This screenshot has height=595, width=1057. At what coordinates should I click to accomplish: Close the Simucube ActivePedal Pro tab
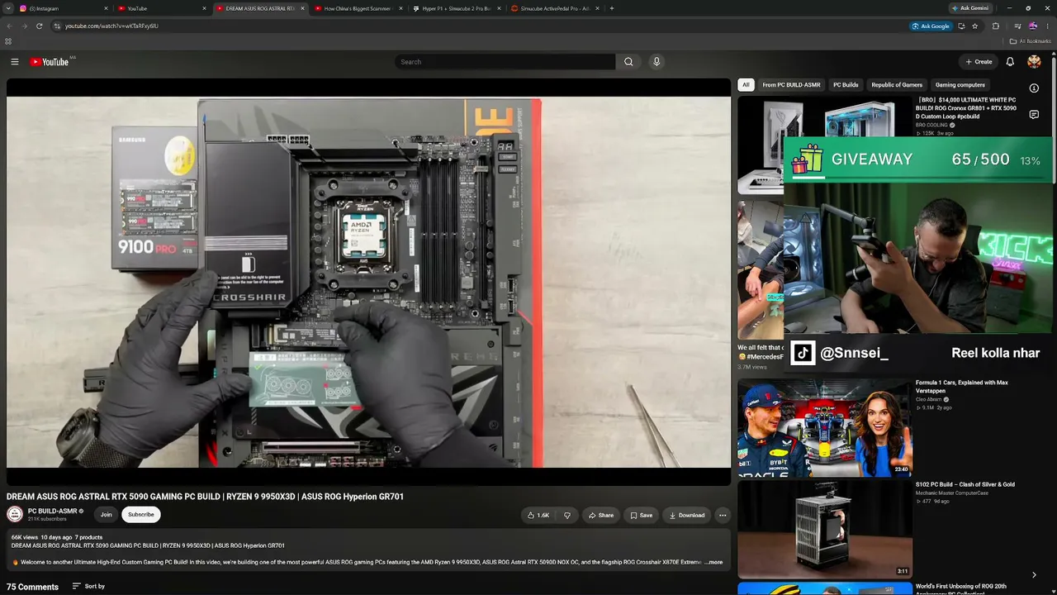pyautogui.click(x=596, y=8)
